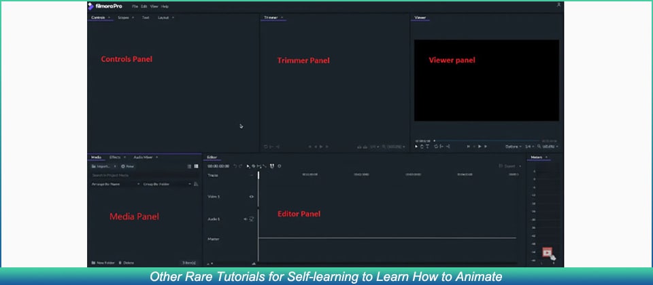This screenshot has height=285, width=653.
Task: Set out point in Viewer
Action: click(447, 147)
